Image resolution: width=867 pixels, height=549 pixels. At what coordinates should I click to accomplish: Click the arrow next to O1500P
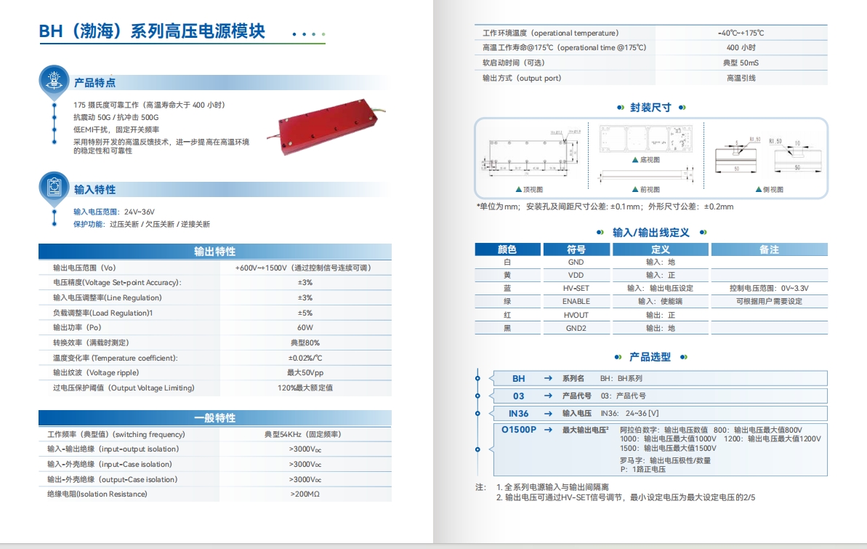[x=549, y=430]
